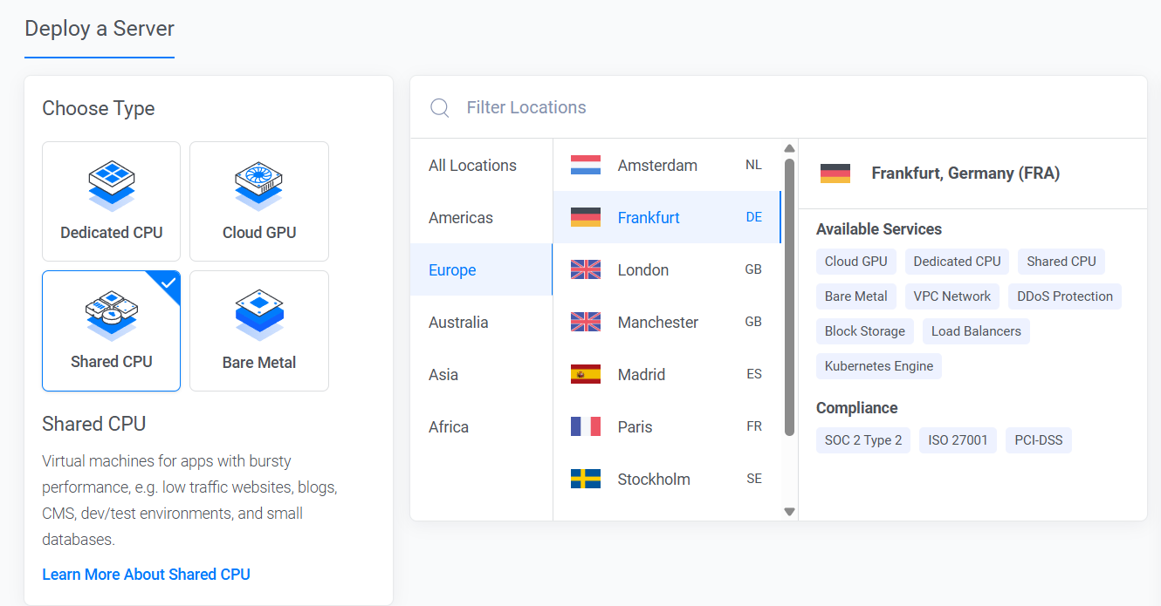
Task: Click the Block Storage service tag
Action: (x=865, y=331)
